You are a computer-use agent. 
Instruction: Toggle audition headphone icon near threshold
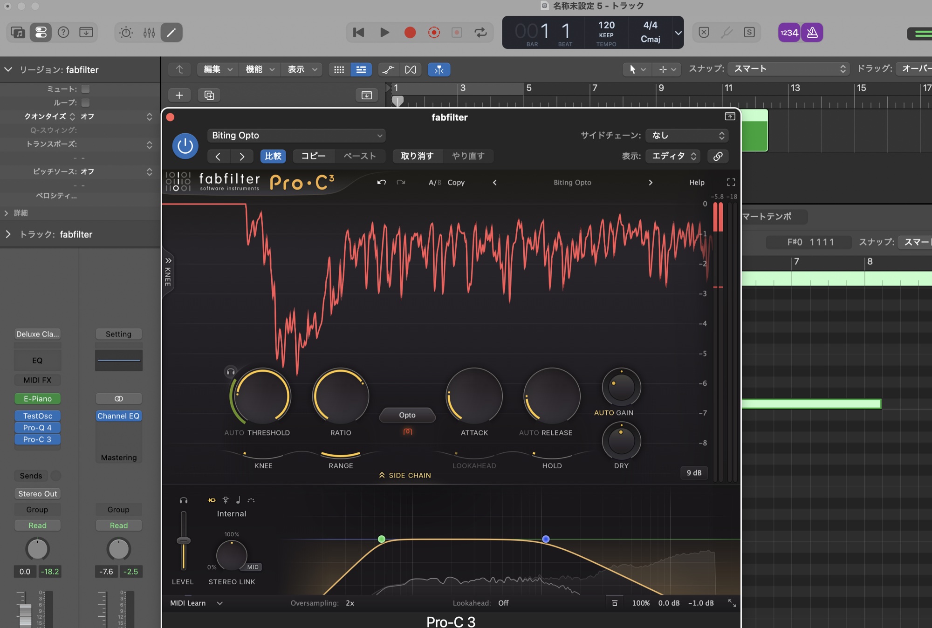[x=230, y=372]
